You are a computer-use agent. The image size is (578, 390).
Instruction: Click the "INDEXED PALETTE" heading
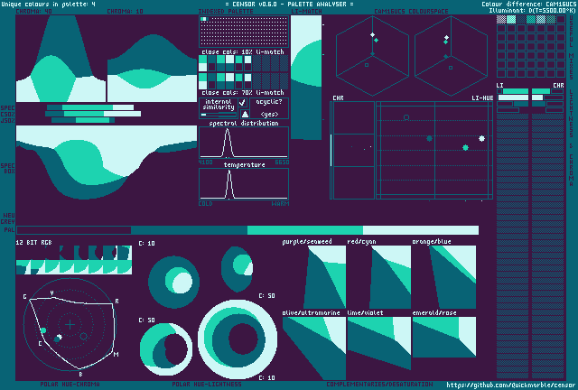[x=226, y=12]
